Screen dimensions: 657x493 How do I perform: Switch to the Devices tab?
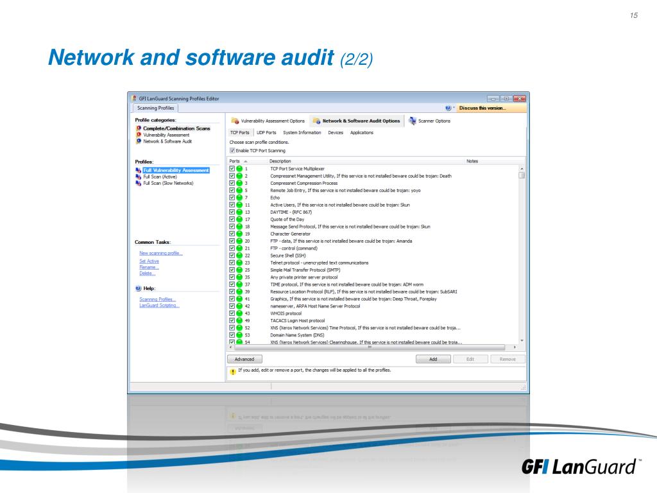[x=336, y=132]
